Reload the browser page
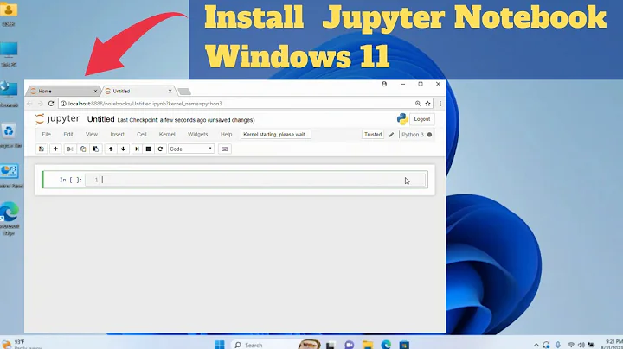 pos(51,104)
